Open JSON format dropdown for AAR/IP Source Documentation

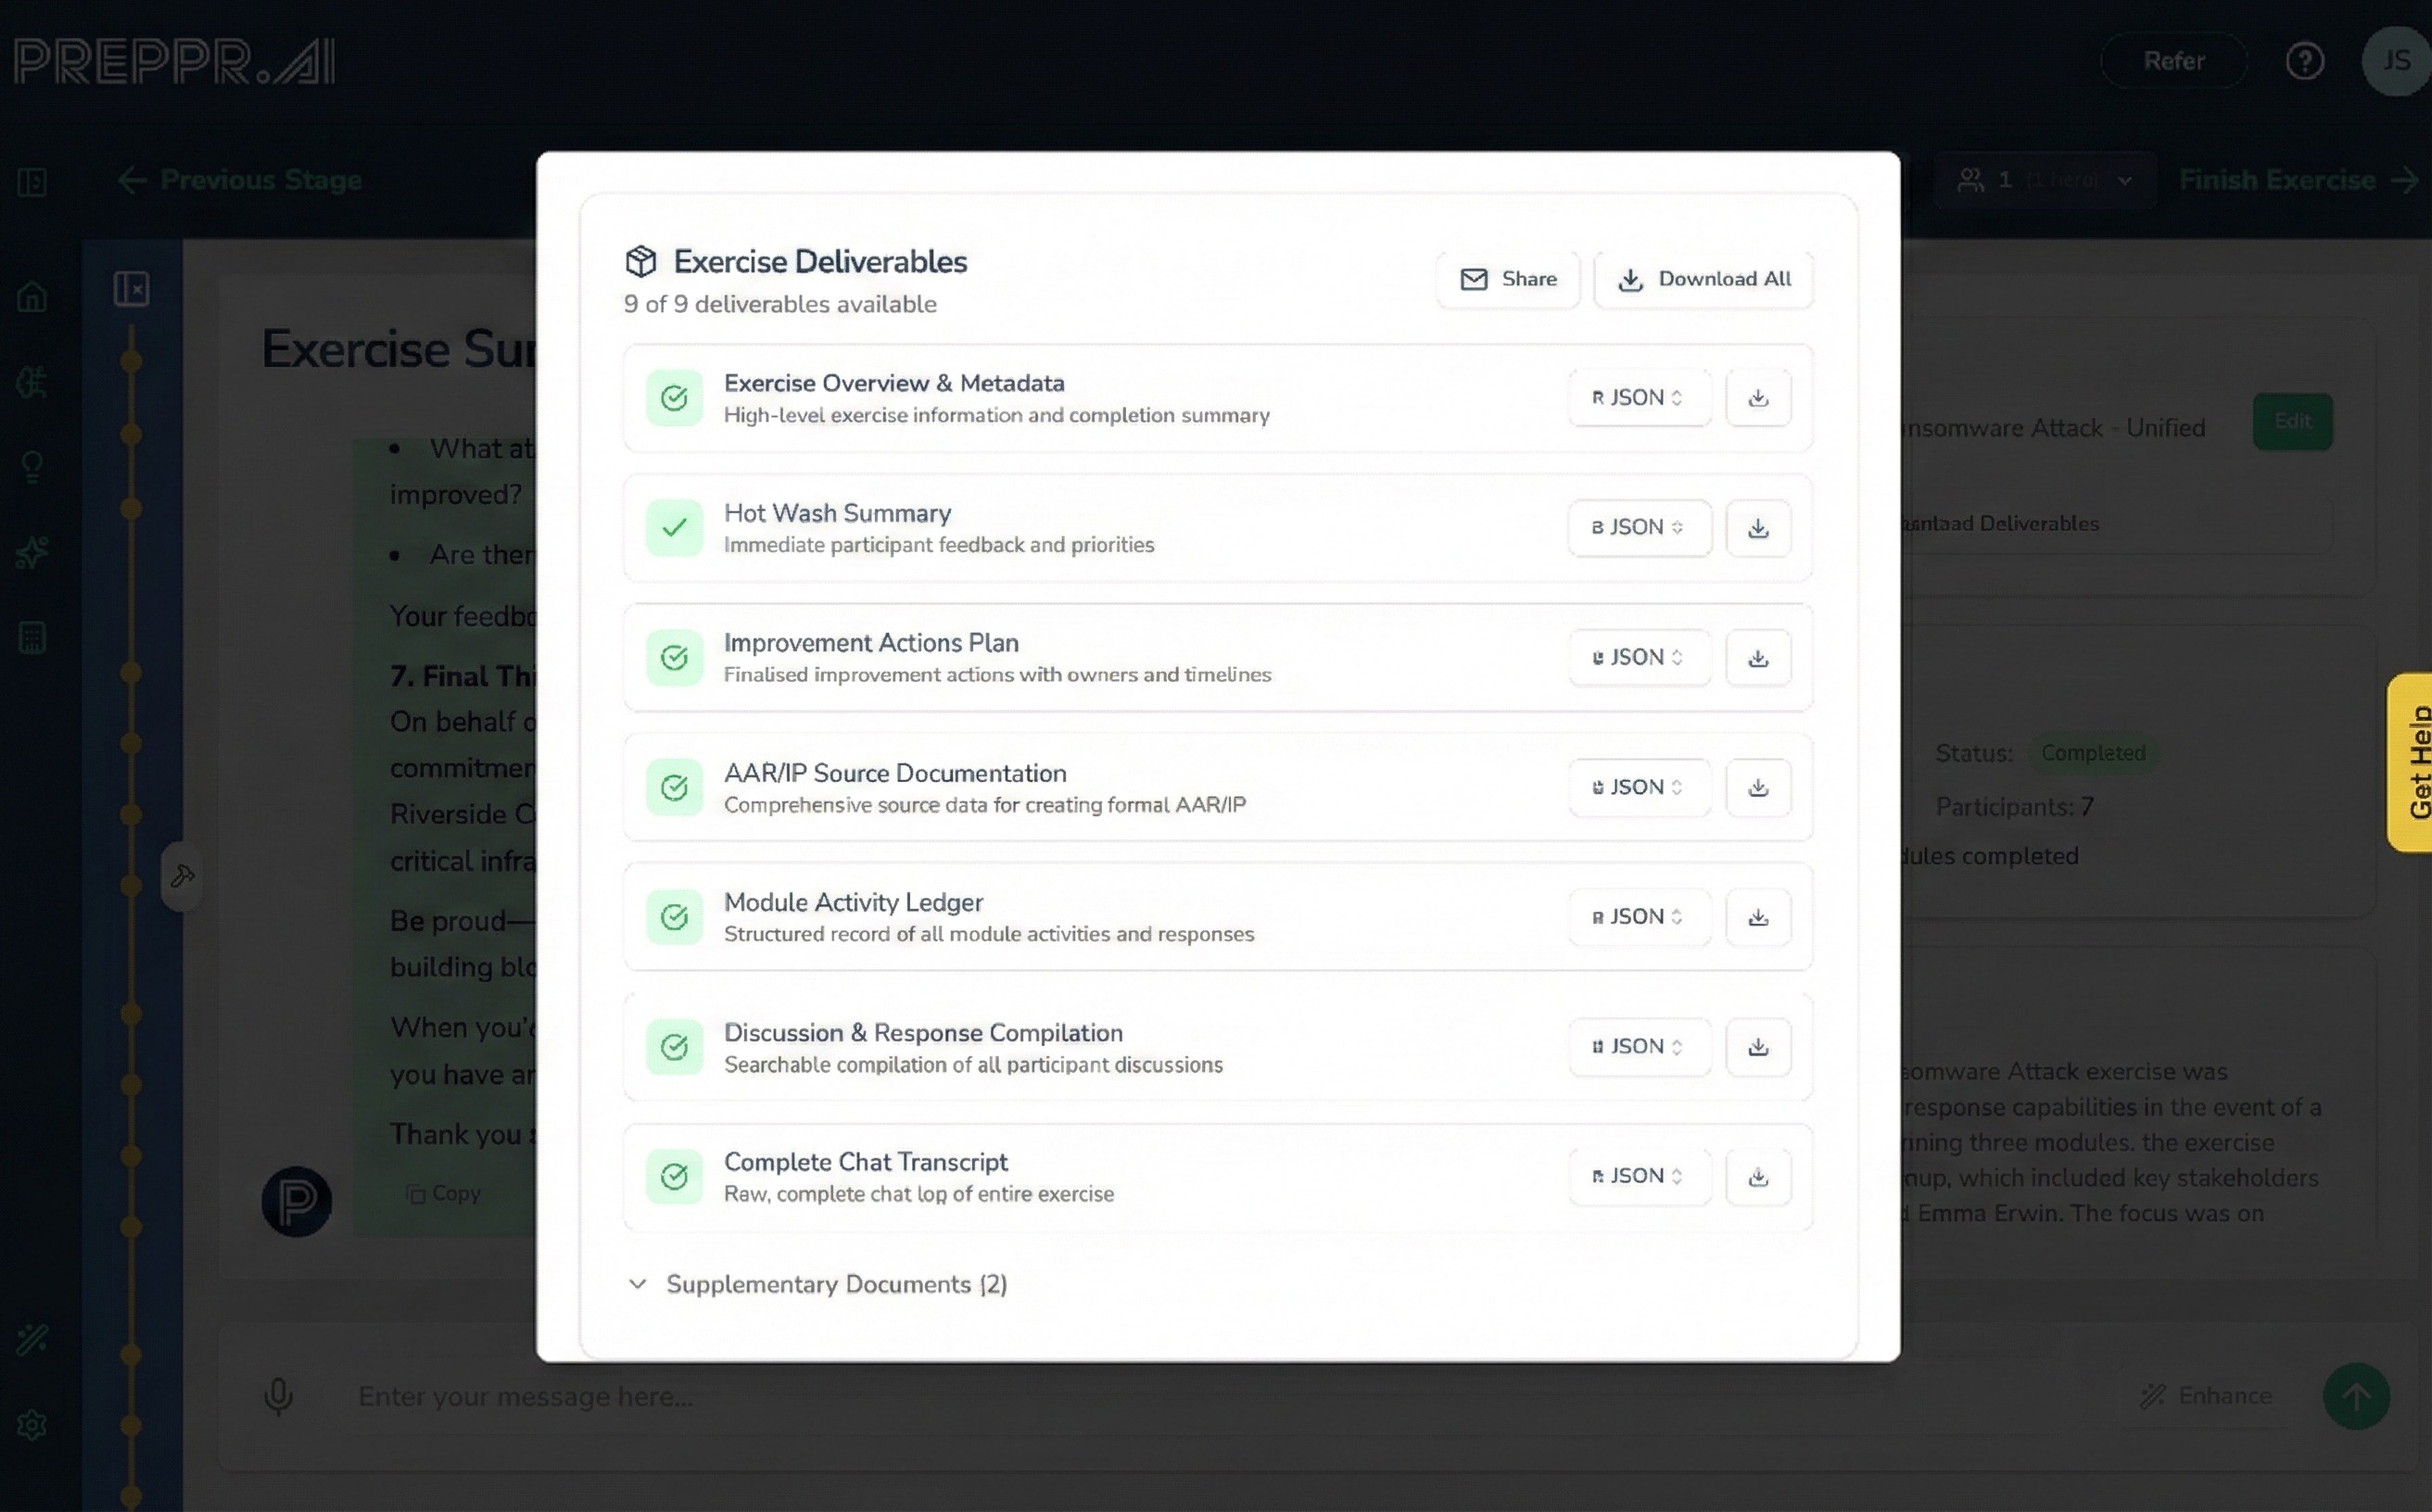point(1639,788)
